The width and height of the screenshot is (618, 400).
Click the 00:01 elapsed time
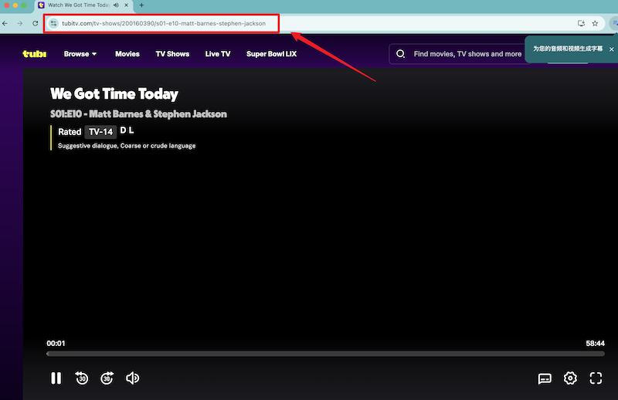pyautogui.click(x=56, y=344)
